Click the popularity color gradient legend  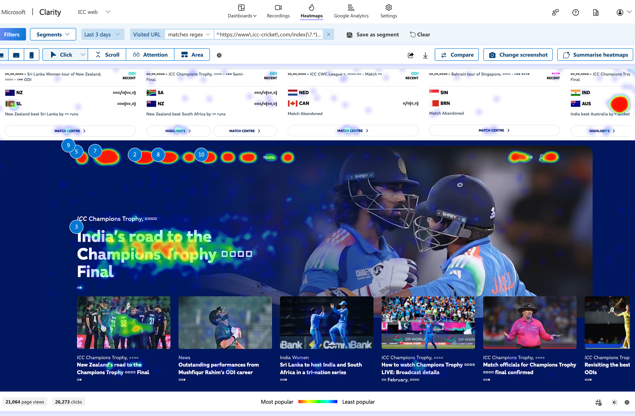pos(317,402)
